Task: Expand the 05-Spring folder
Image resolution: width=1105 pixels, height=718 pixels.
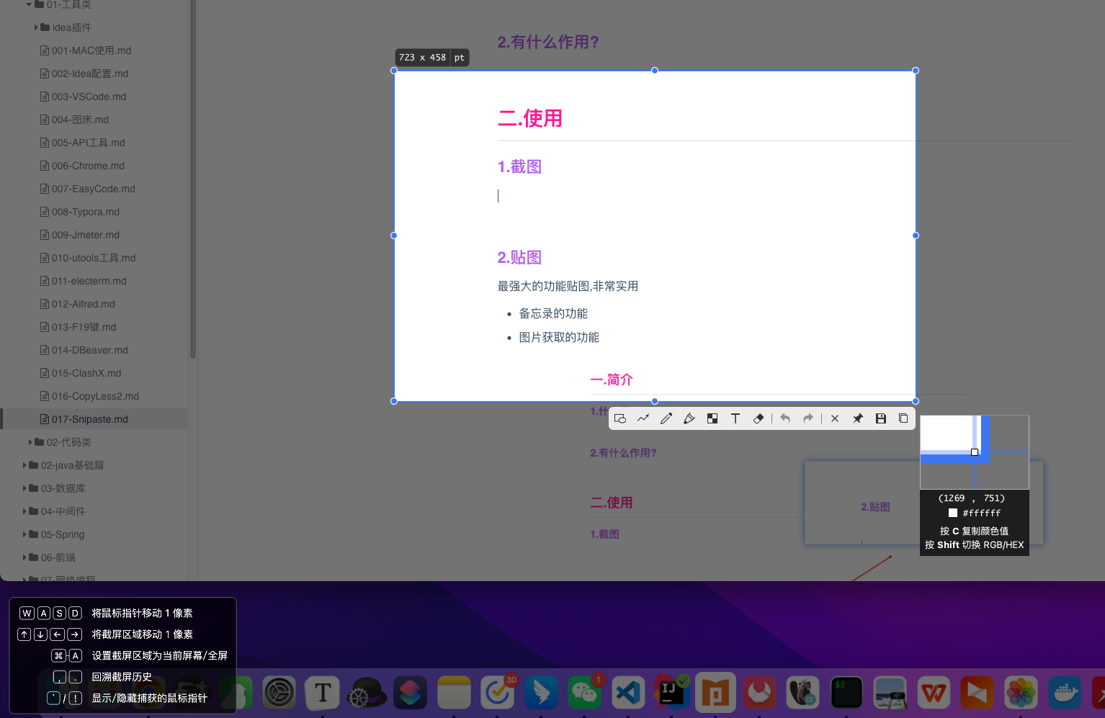Action: 24,534
